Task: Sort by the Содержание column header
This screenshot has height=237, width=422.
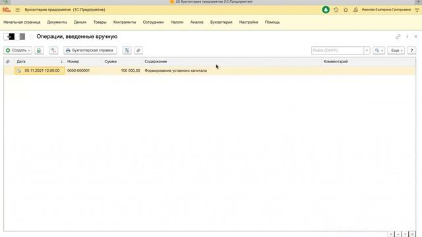Action: (231, 61)
